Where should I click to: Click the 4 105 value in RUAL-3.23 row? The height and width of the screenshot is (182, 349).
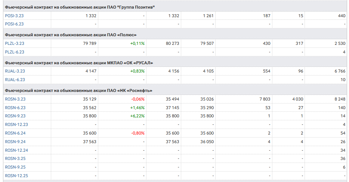pyautogui.click(x=209, y=71)
